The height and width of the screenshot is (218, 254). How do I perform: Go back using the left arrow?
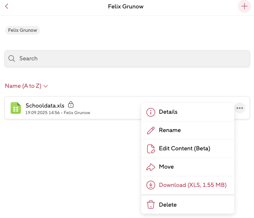(7, 6)
